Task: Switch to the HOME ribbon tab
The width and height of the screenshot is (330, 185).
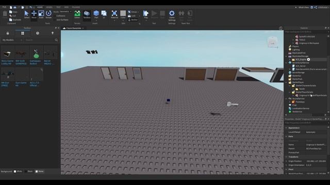Action: pyautogui.click(x=40, y=7)
